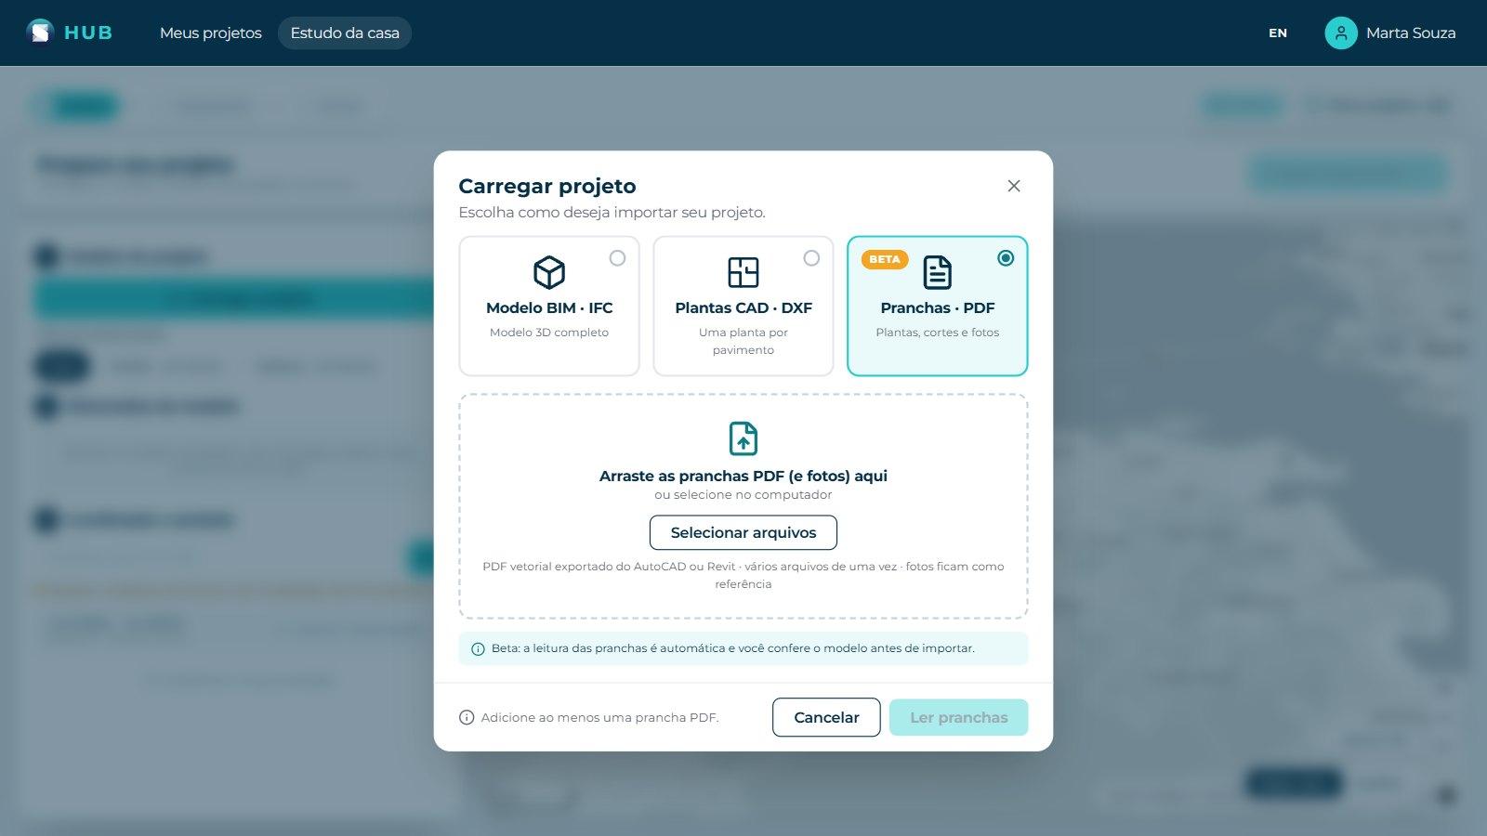Image resolution: width=1487 pixels, height=836 pixels.
Task: Click the 'Plantas CAD · DXF' card title
Action: pos(743,307)
